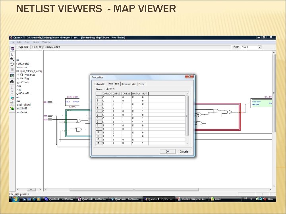Click the netlist navigator icon atop the toolbar
The image size is (286, 214).
pos(12,49)
